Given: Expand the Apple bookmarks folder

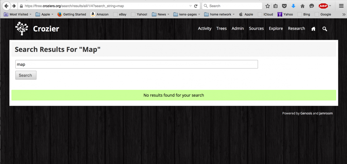Looking at the screenshot, I should tap(44, 14).
